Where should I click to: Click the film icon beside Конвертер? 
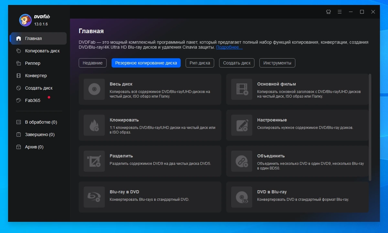click(x=18, y=76)
